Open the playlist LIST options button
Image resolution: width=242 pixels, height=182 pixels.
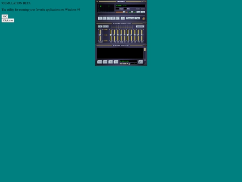coord(140,62)
